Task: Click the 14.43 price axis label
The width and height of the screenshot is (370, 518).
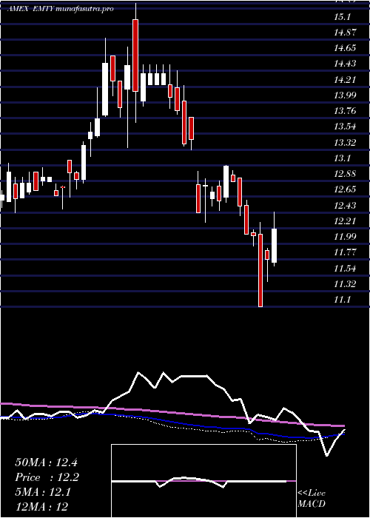Action: [346, 64]
